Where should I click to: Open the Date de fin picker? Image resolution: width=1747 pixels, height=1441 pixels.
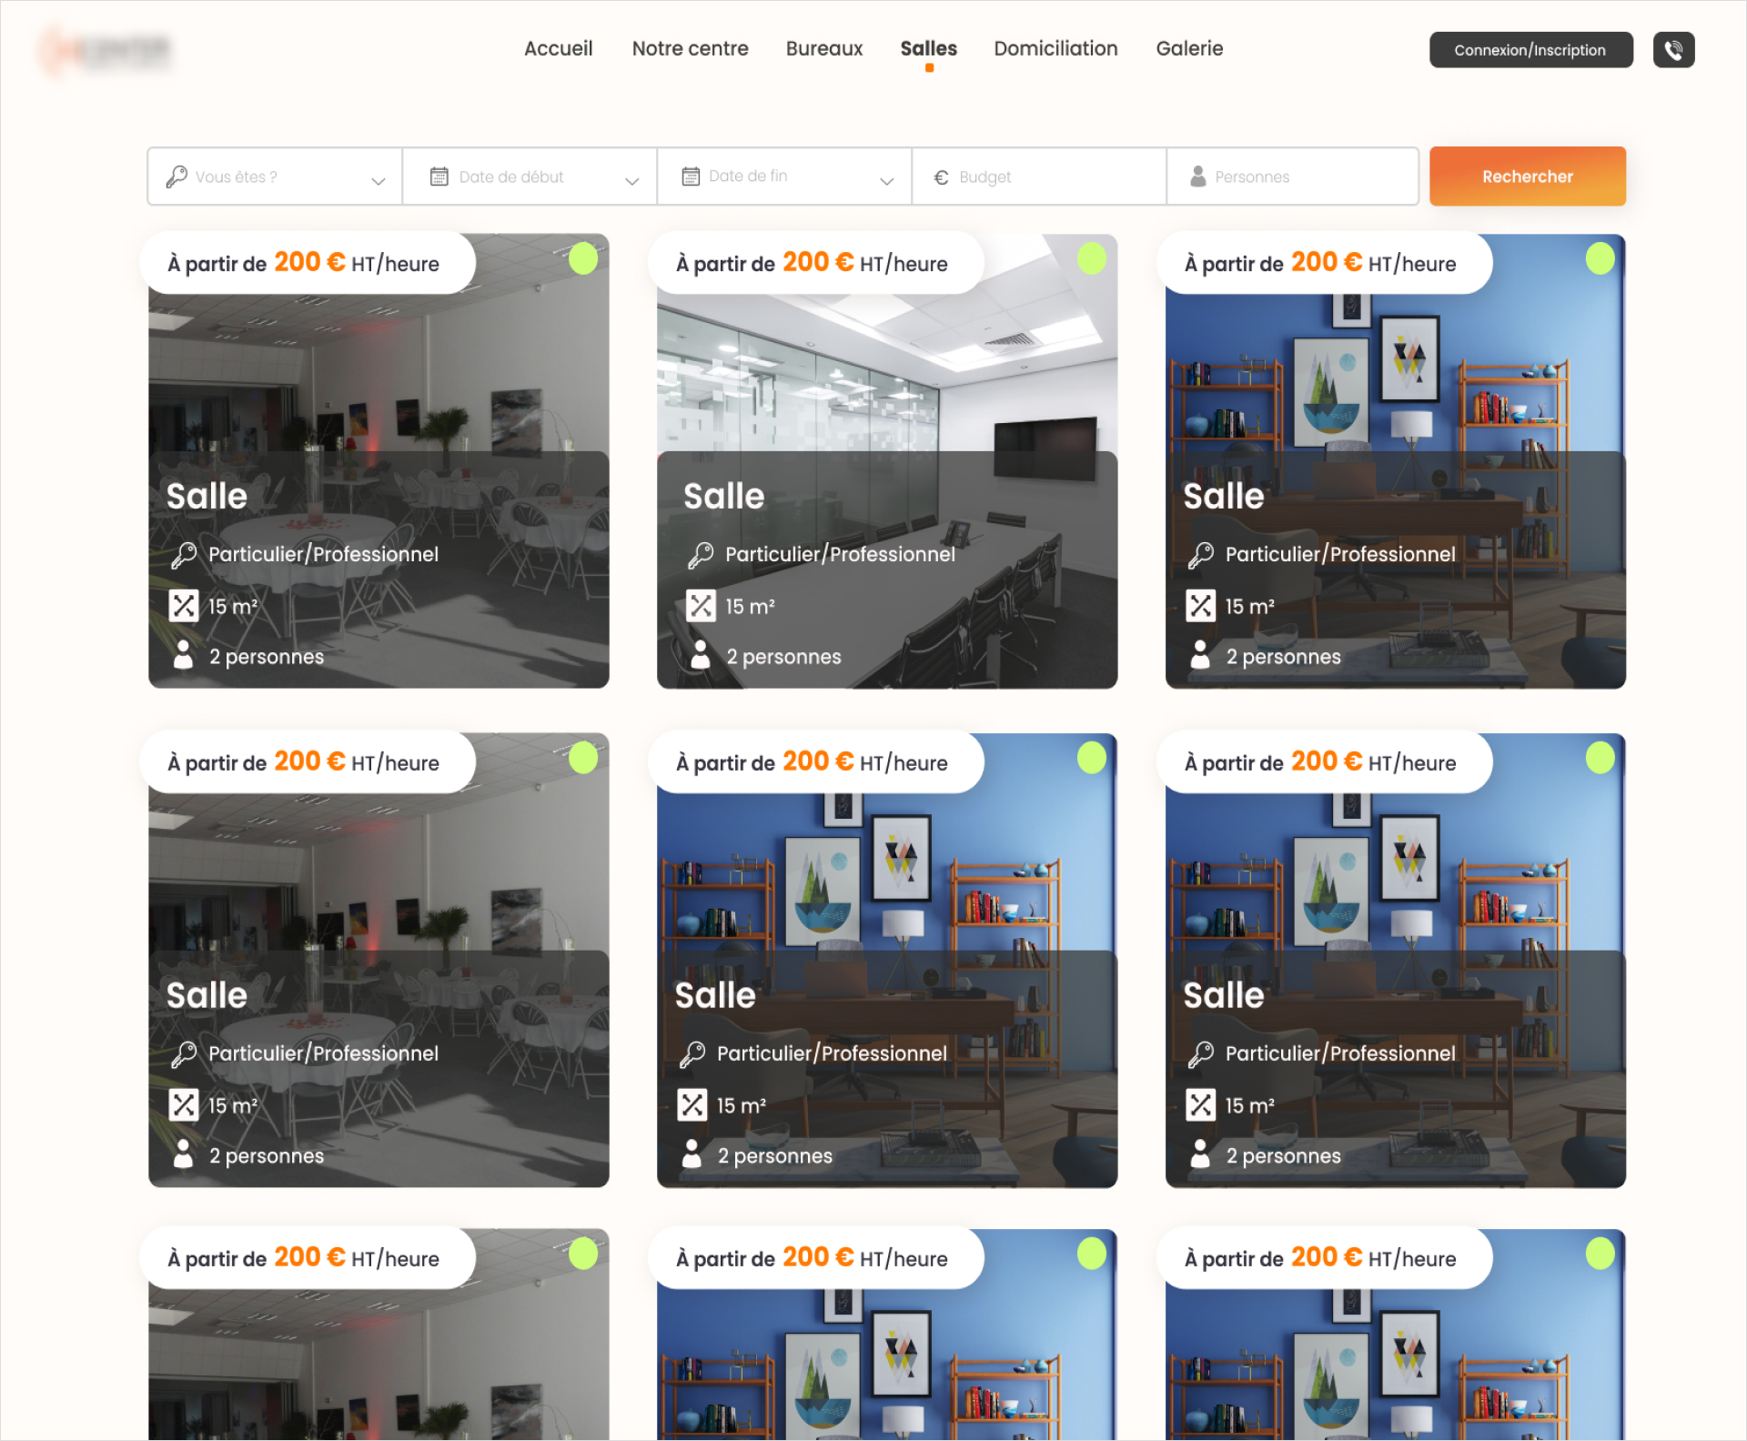click(784, 176)
